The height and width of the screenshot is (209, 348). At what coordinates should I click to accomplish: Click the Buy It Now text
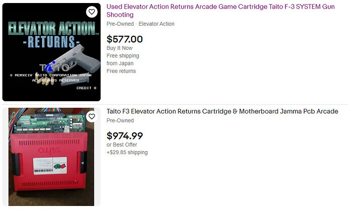point(120,48)
